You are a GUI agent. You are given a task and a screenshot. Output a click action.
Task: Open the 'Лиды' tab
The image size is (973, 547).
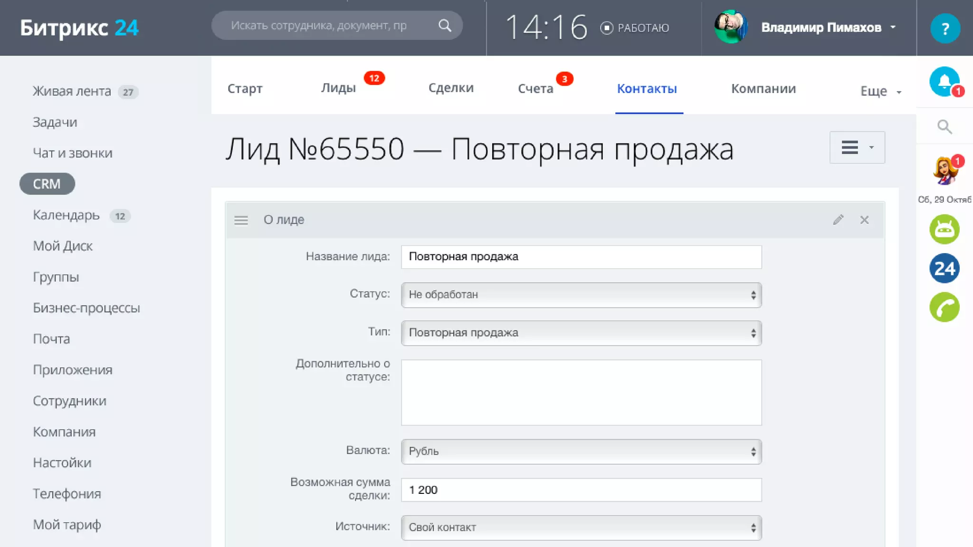click(x=338, y=88)
